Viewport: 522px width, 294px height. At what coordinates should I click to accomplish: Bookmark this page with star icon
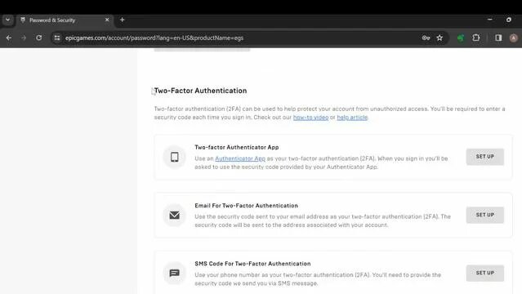coord(439,38)
